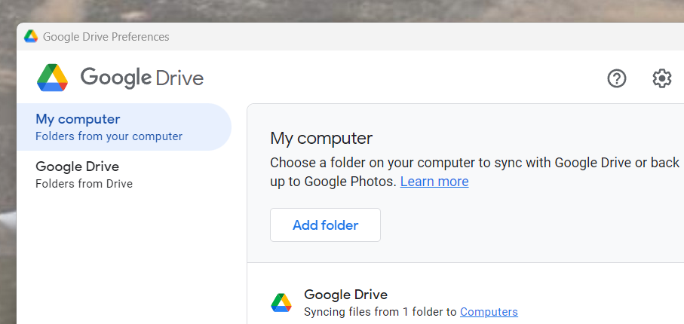The width and height of the screenshot is (684, 324).
Task: Click the "Choose a folder on your computer" description
Action: [x=474, y=172]
